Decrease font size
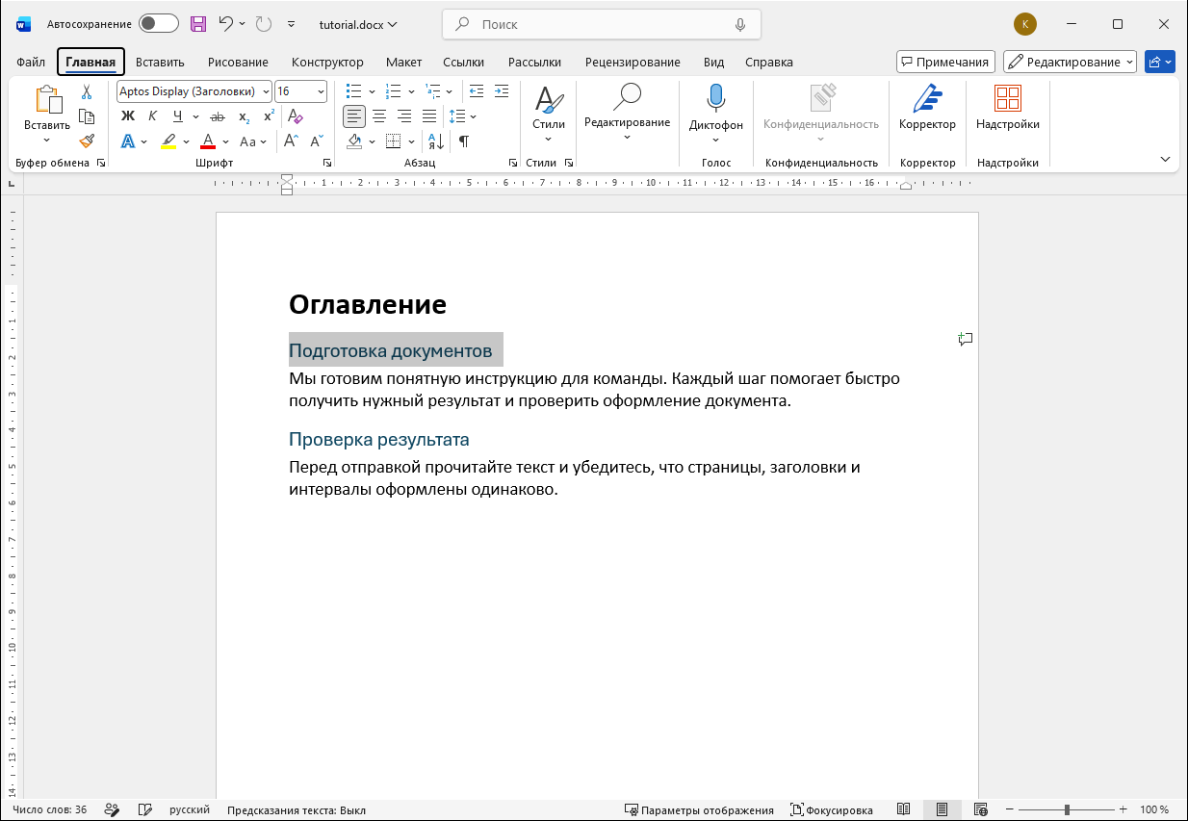 point(317,141)
